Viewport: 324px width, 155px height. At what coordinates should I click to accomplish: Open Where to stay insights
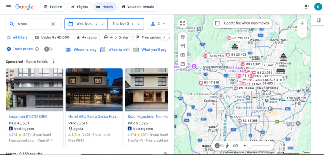(x=81, y=50)
